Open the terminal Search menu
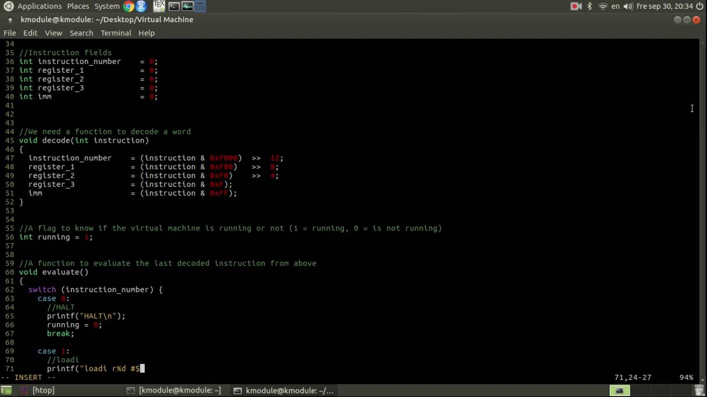 [x=81, y=33]
